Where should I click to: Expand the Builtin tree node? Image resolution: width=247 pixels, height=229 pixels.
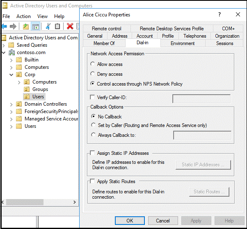click(11, 60)
